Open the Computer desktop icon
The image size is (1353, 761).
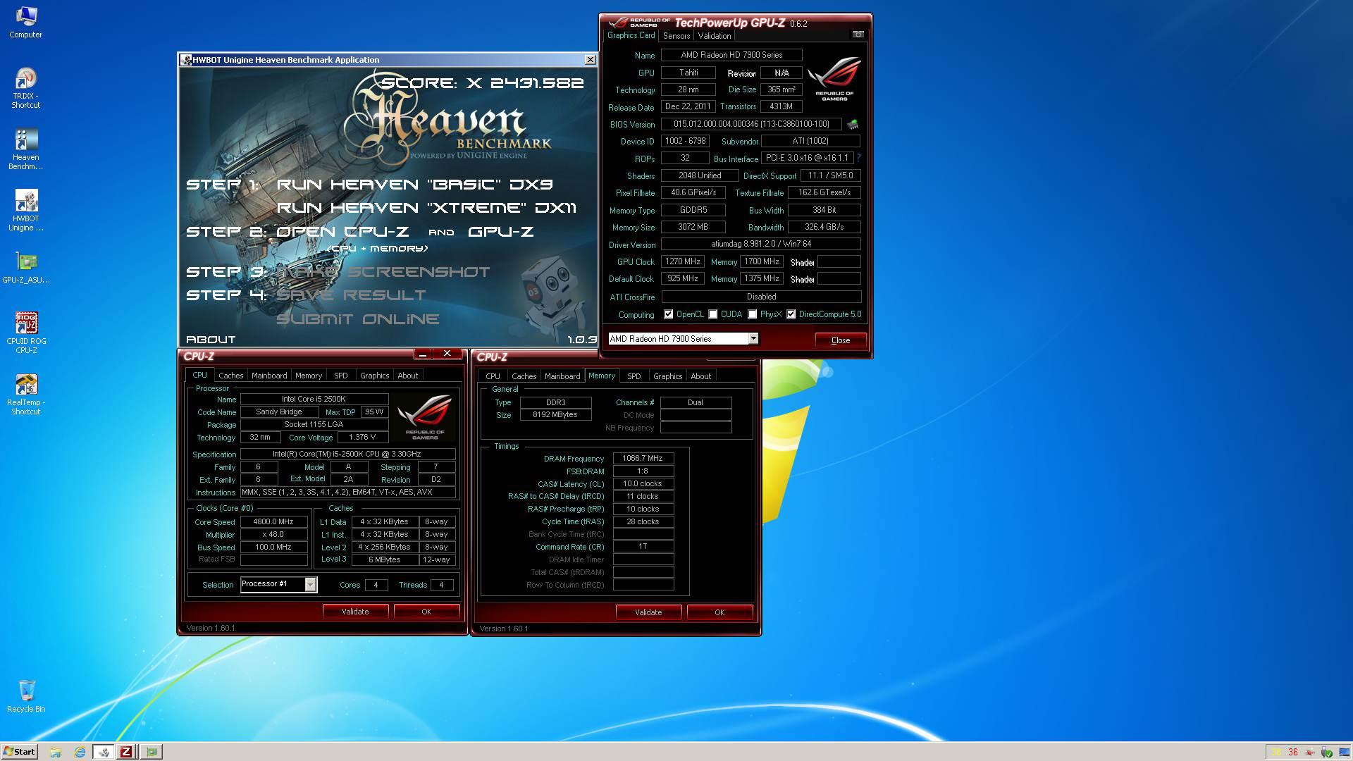(x=25, y=23)
